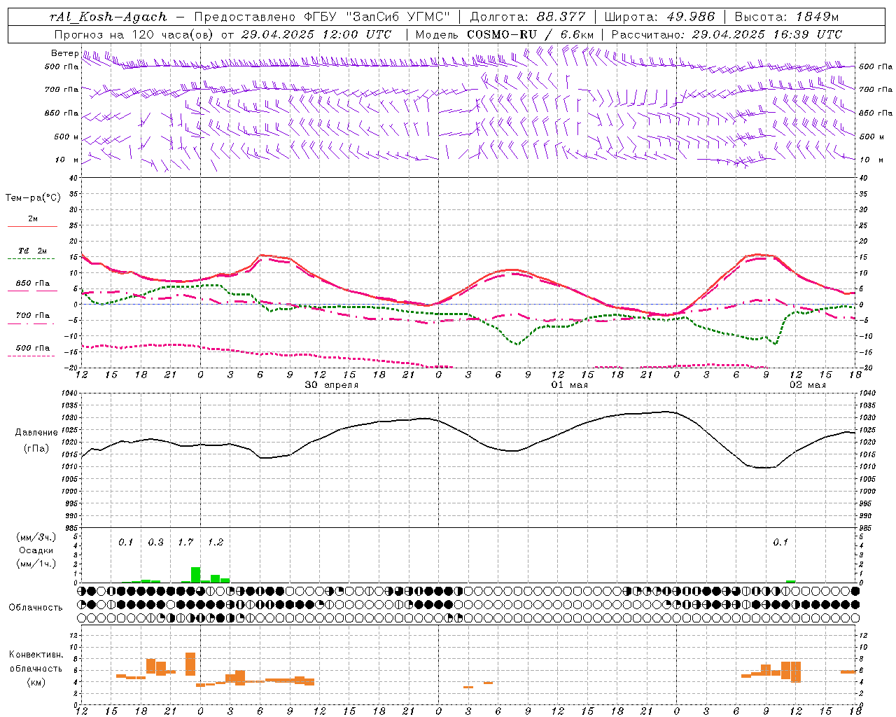This screenshot has width=896, height=717.
Task: Click the date label 02 мая
Action: coord(808,385)
